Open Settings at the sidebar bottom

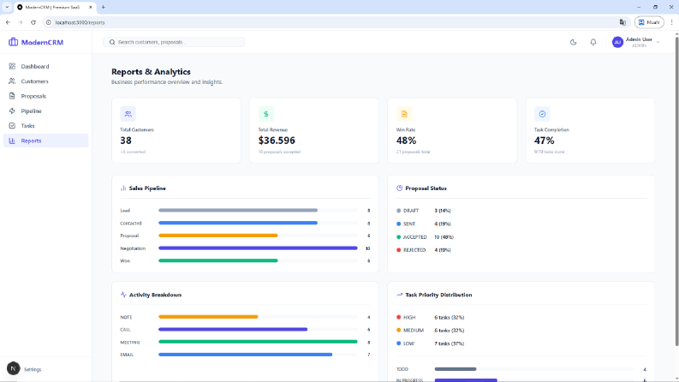(x=33, y=369)
